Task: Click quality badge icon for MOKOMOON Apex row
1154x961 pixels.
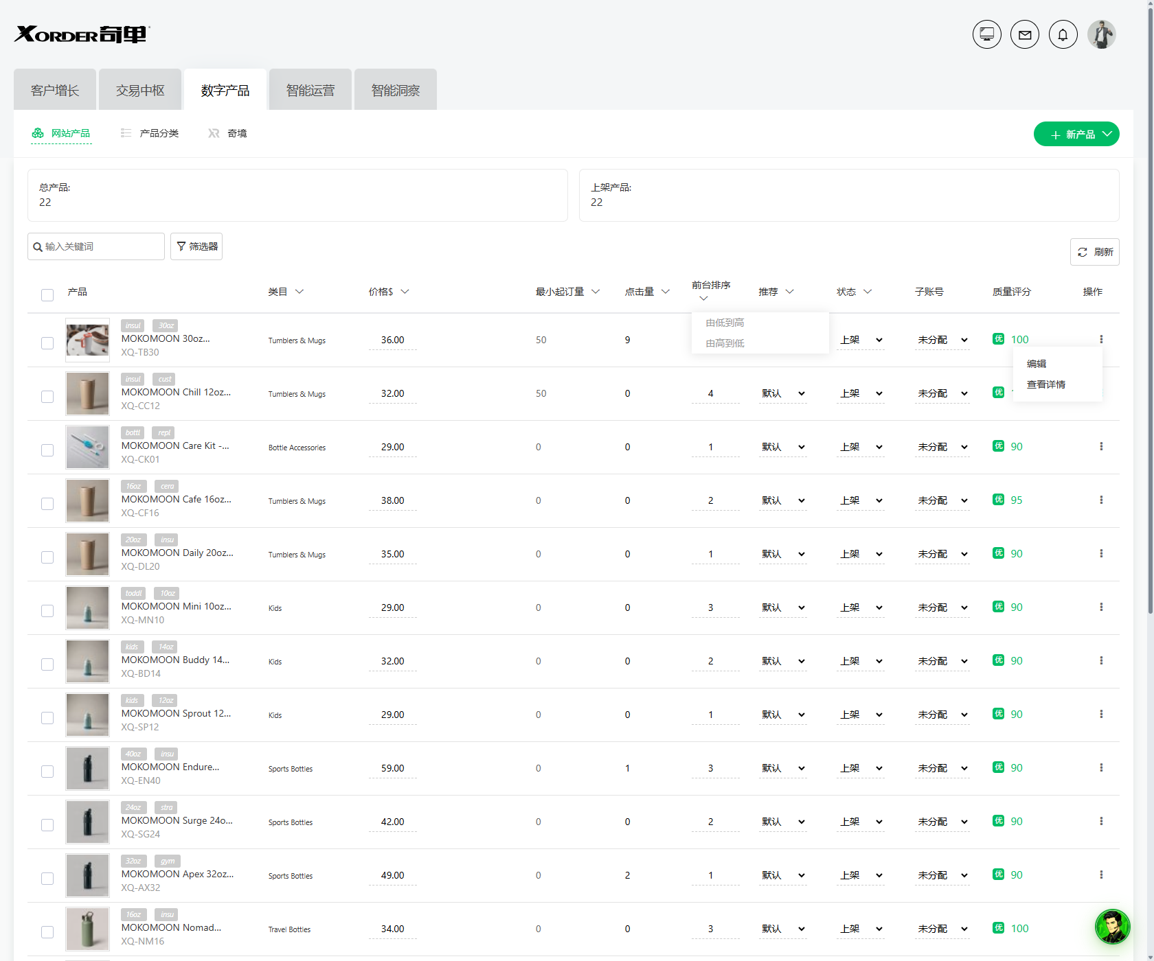Action: tap(999, 875)
